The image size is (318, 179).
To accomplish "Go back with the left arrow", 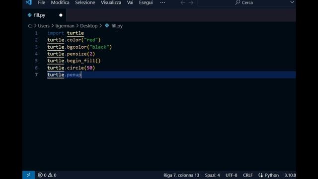I will click(x=183, y=2).
